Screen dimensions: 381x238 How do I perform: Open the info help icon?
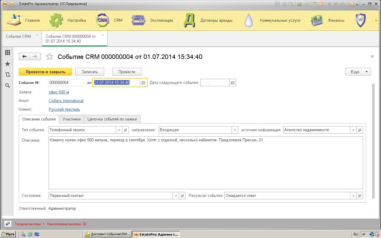pyautogui.click(x=352, y=4)
